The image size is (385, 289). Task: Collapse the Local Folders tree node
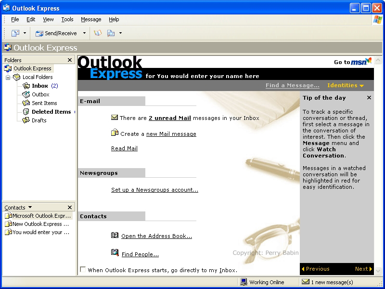click(x=8, y=77)
